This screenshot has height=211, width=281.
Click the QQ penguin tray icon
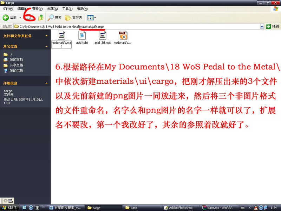tap(256, 208)
